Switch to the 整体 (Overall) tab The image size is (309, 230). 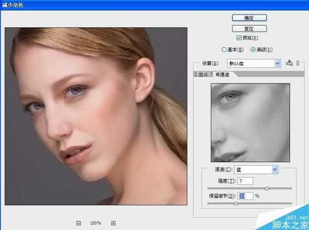pyautogui.click(x=204, y=74)
